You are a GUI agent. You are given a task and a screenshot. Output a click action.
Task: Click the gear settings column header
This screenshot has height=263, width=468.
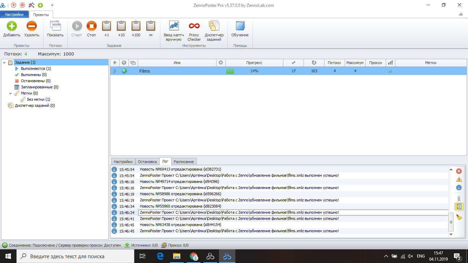pyautogui.click(x=221, y=63)
